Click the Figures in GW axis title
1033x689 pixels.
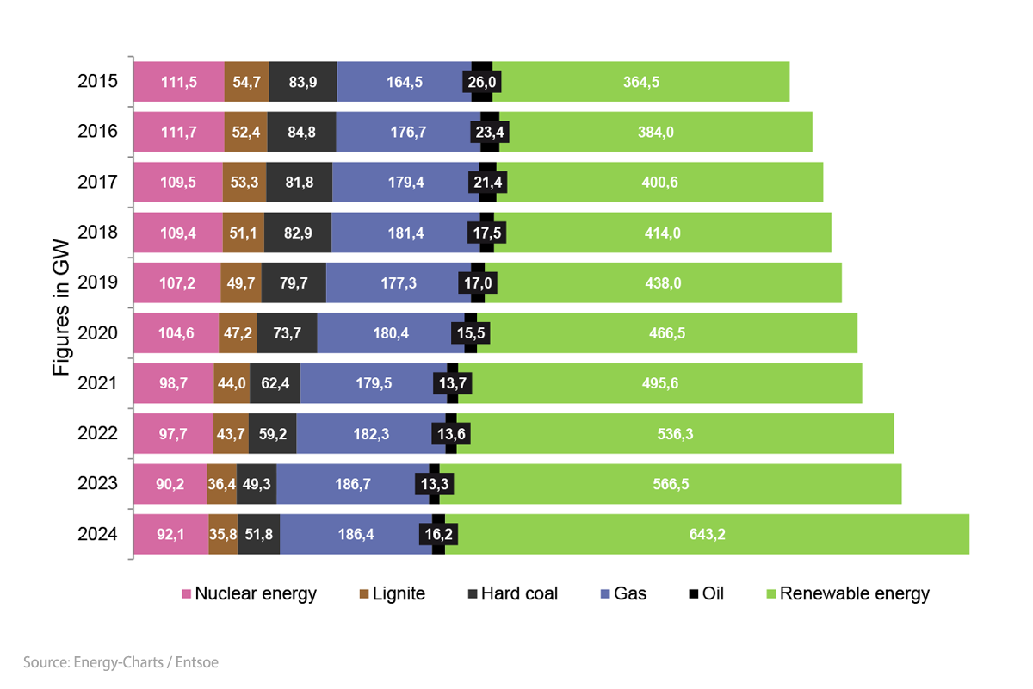coord(61,307)
